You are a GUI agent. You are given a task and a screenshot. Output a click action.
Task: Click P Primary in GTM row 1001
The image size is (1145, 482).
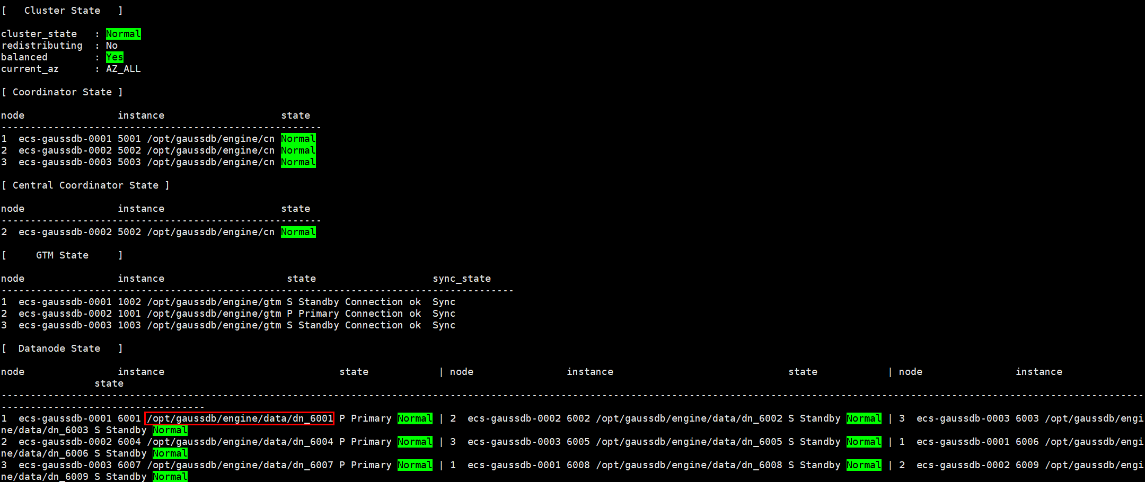point(313,314)
